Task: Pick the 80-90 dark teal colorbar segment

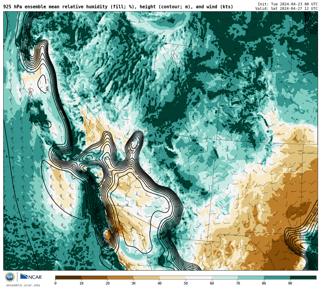Action: tap(277, 277)
